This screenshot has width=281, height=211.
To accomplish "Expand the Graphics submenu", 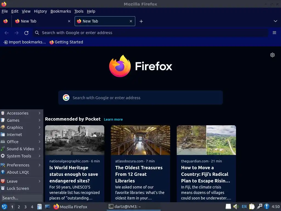I will 21,127.
